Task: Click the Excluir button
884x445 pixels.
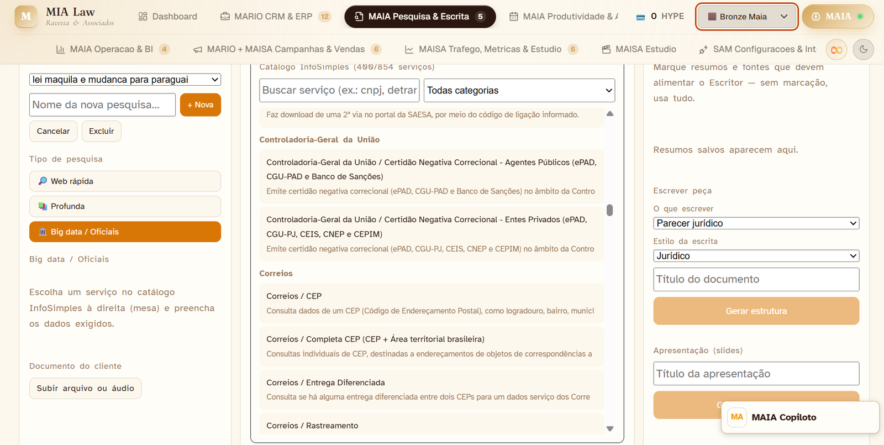Action: (x=102, y=131)
